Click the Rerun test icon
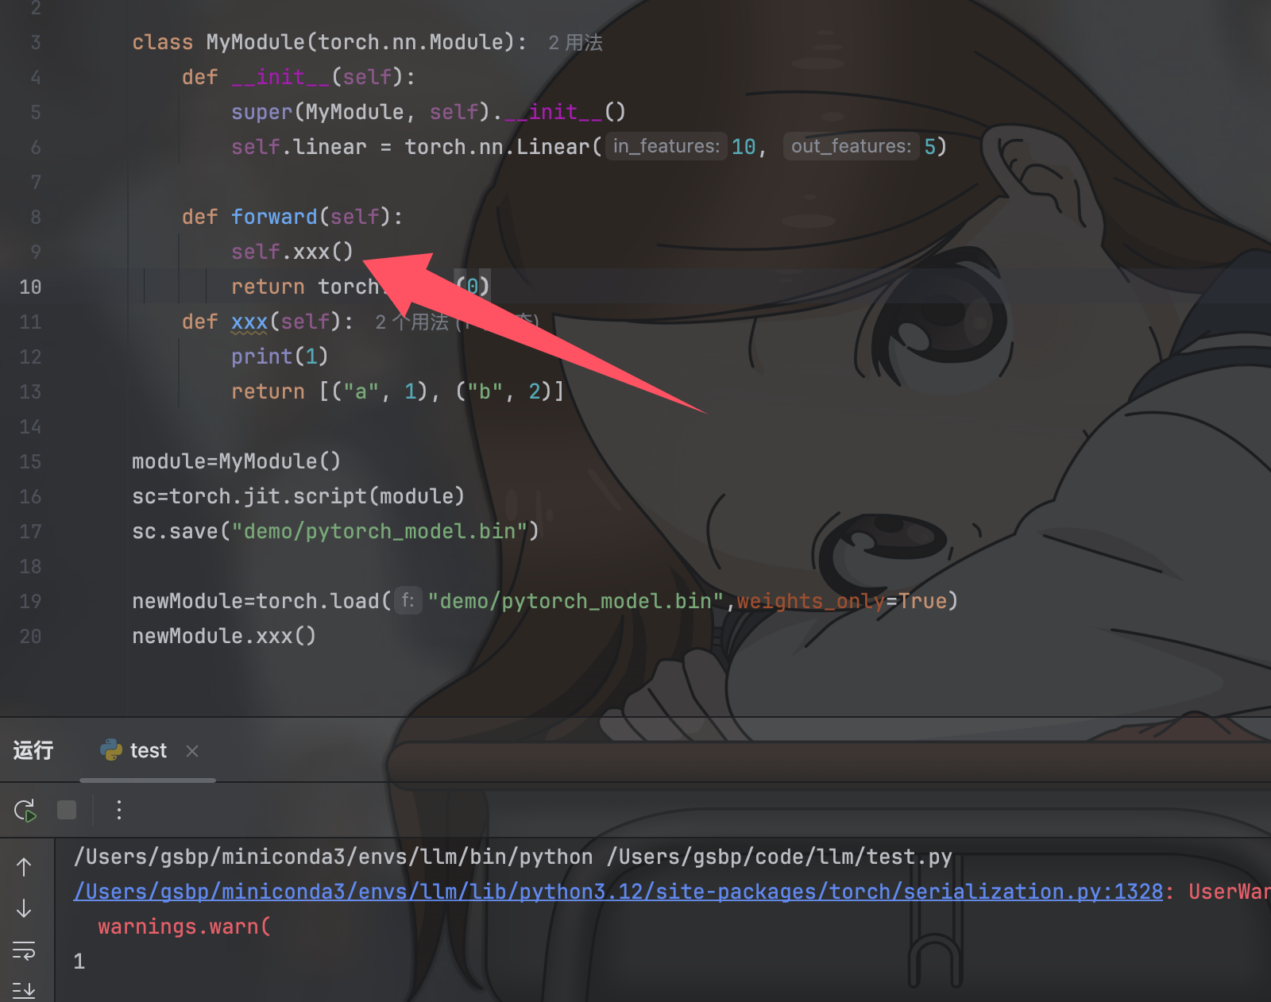This screenshot has width=1271, height=1002. [25, 810]
